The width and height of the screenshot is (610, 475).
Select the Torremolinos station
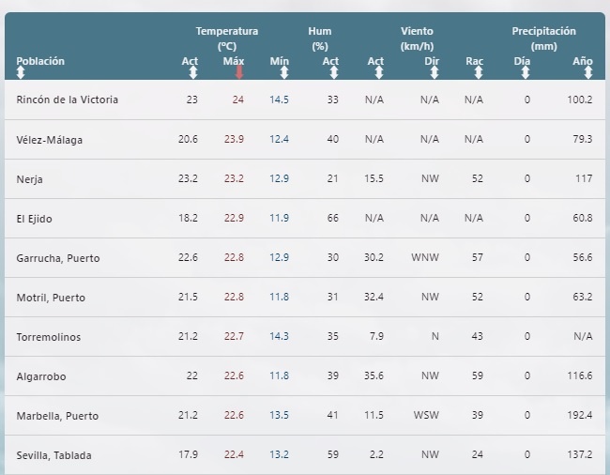click(49, 337)
